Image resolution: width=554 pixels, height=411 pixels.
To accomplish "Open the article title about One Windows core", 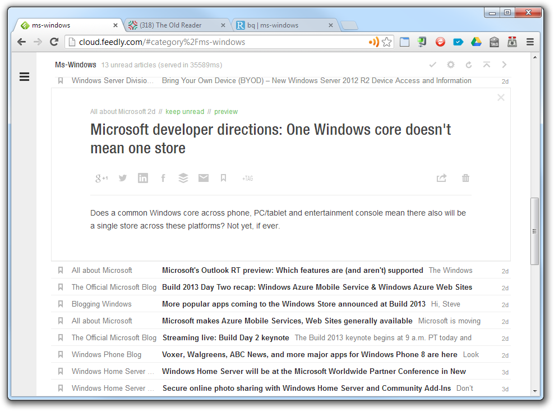I will click(x=271, y=139).
